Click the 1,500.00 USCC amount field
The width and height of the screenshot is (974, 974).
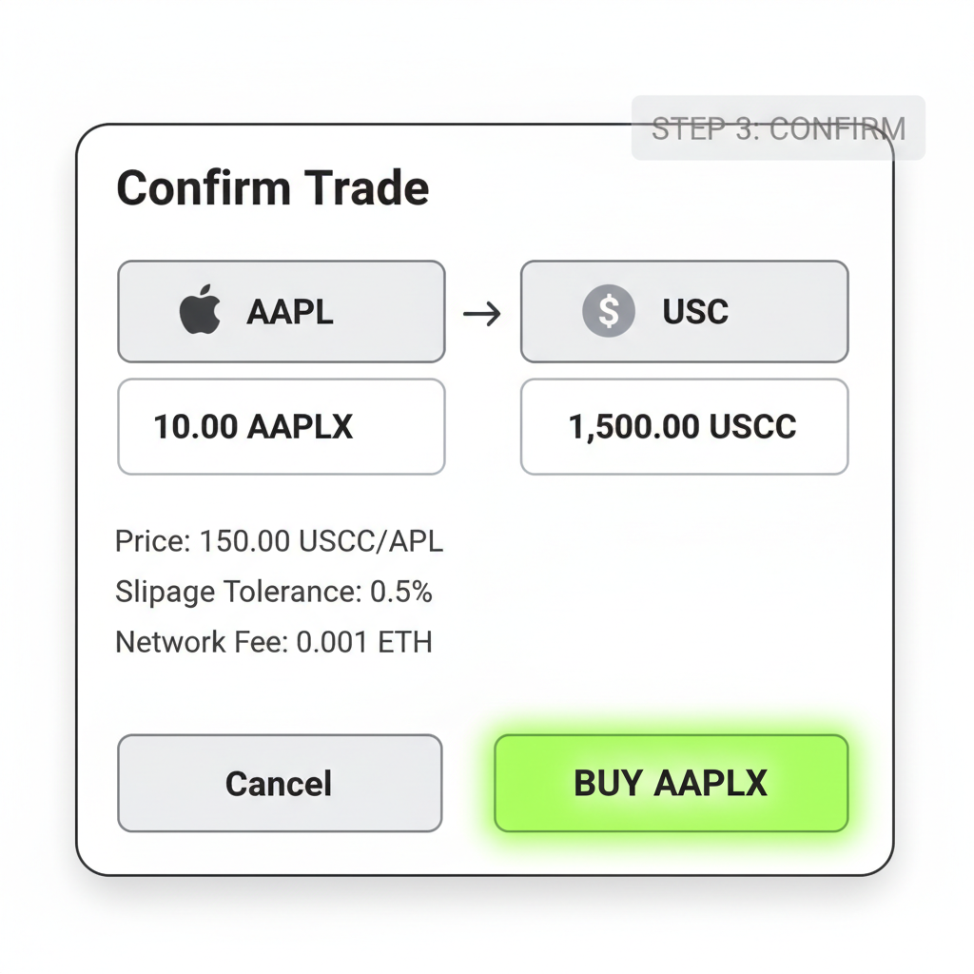pyautogui.click(x=683, y=426)
